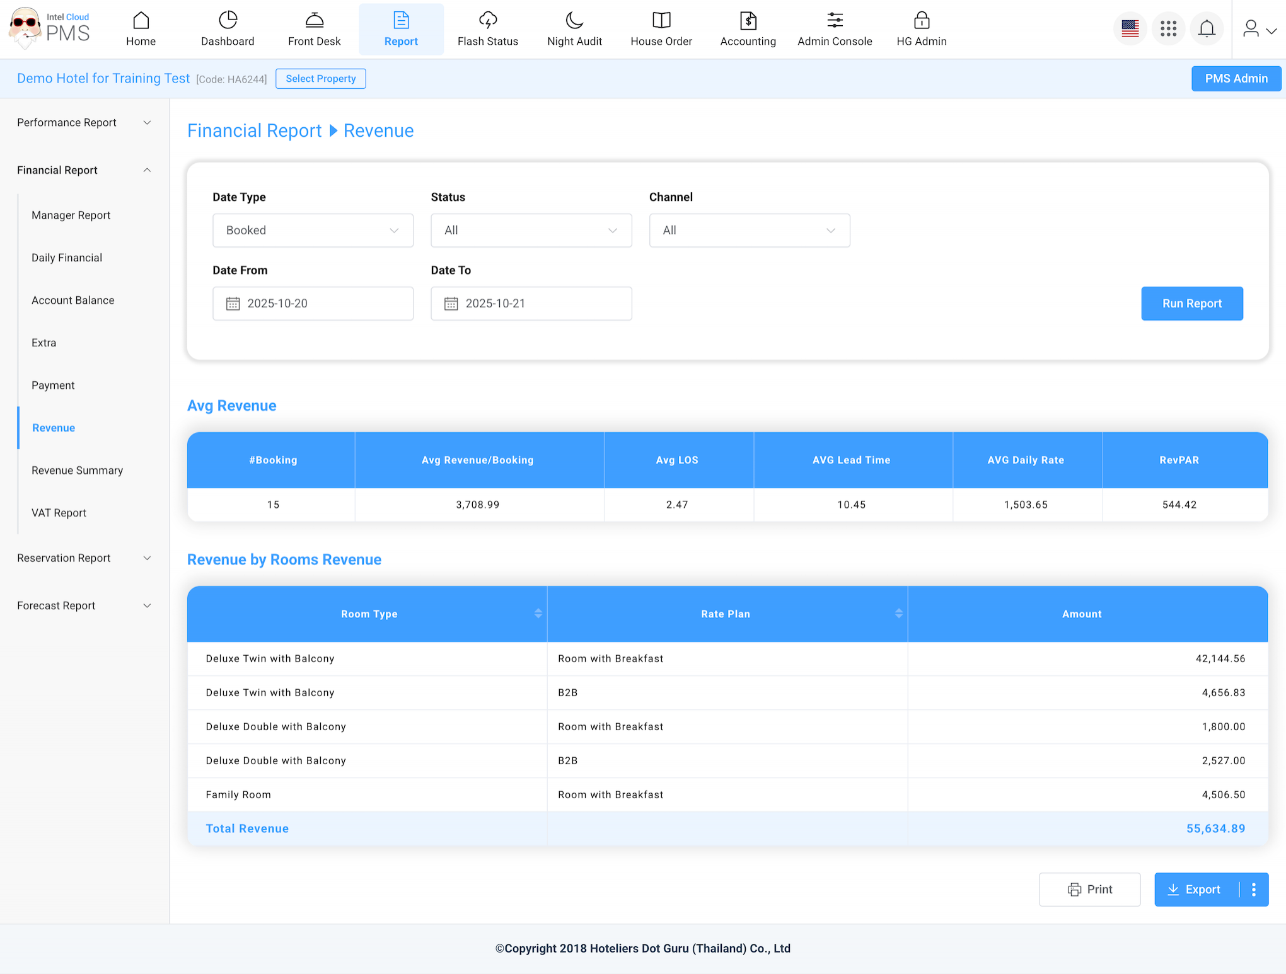Sort the table by Room Type column
The height and width of the screenshot is (974, 1286).
click(x=538, y=614)
